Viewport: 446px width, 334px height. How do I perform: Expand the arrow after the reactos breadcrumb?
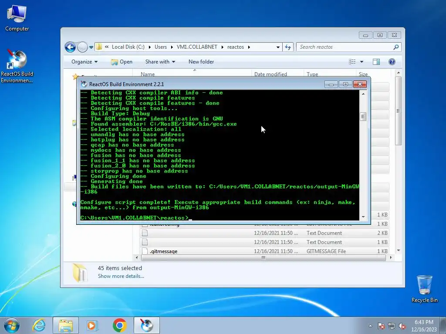point(249,47)
